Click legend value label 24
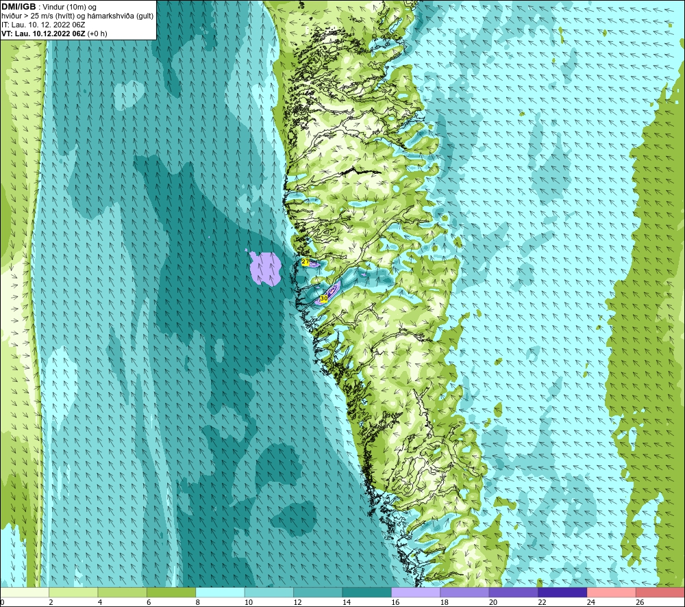Image resolution: width=685 pixels, height=607 pixels. coord(591,602)
